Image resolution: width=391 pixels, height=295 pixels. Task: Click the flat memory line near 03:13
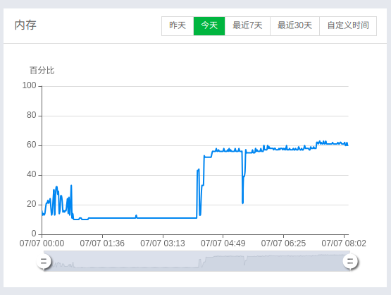click(x=163, y=218)
